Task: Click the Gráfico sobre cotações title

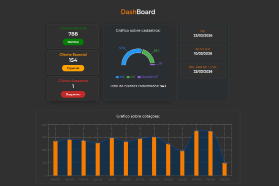Action: tap(138, 116)
